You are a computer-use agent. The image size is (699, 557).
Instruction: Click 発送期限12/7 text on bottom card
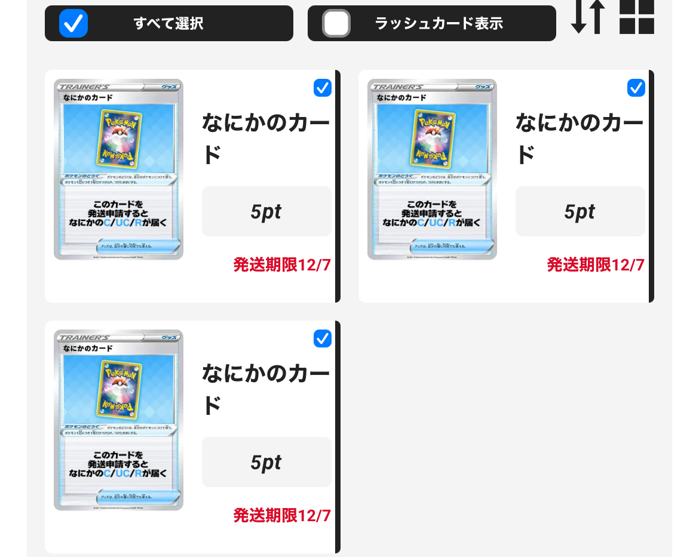coord(282,516)
